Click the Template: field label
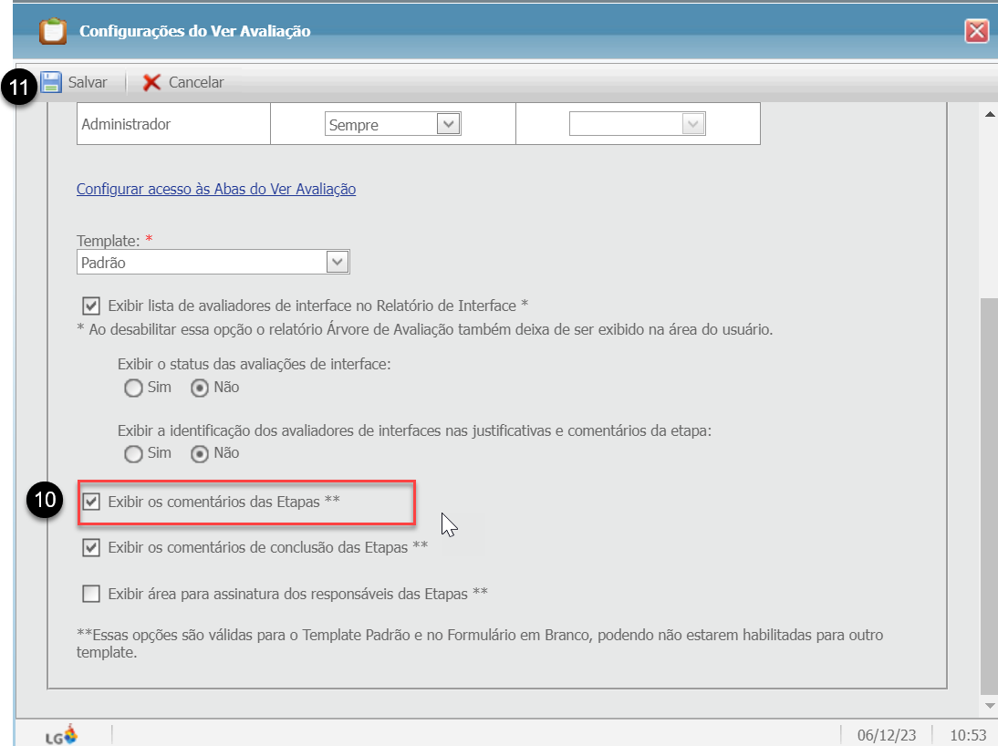Viewport: 998px width, 746px height. point(109,241)
